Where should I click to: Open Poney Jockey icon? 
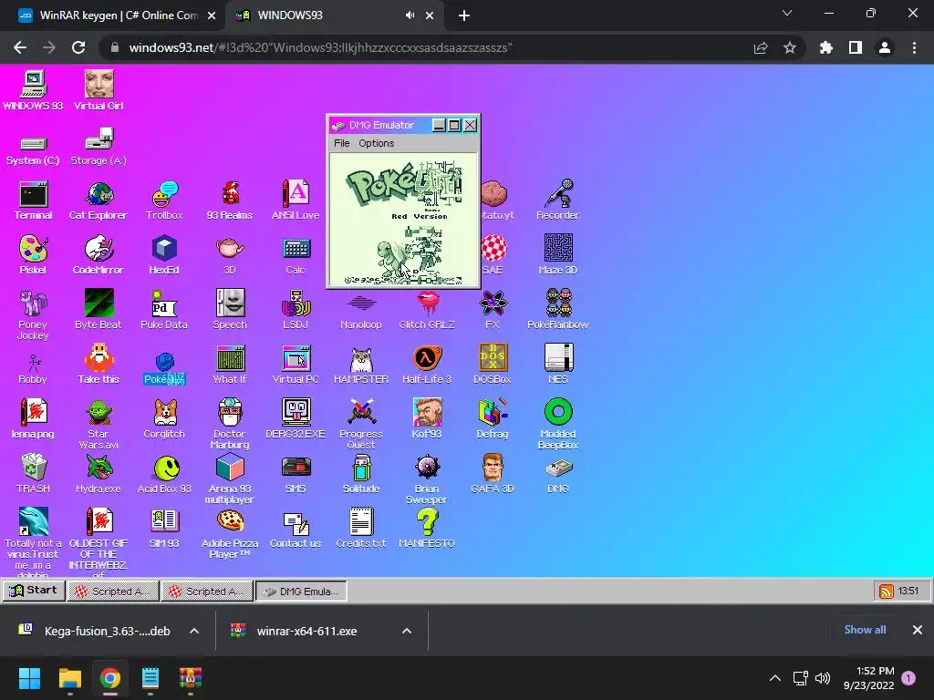(x=34, y=314)
